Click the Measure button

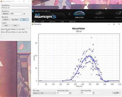(6, 14)
